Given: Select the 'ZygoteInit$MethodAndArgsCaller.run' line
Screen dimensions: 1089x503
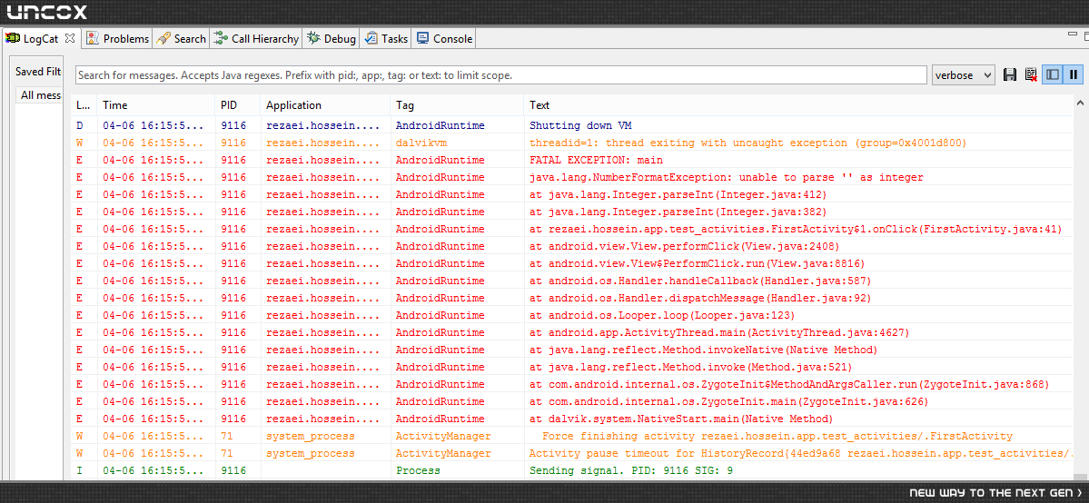Looking at the screenshot, I should pos(572,384).
